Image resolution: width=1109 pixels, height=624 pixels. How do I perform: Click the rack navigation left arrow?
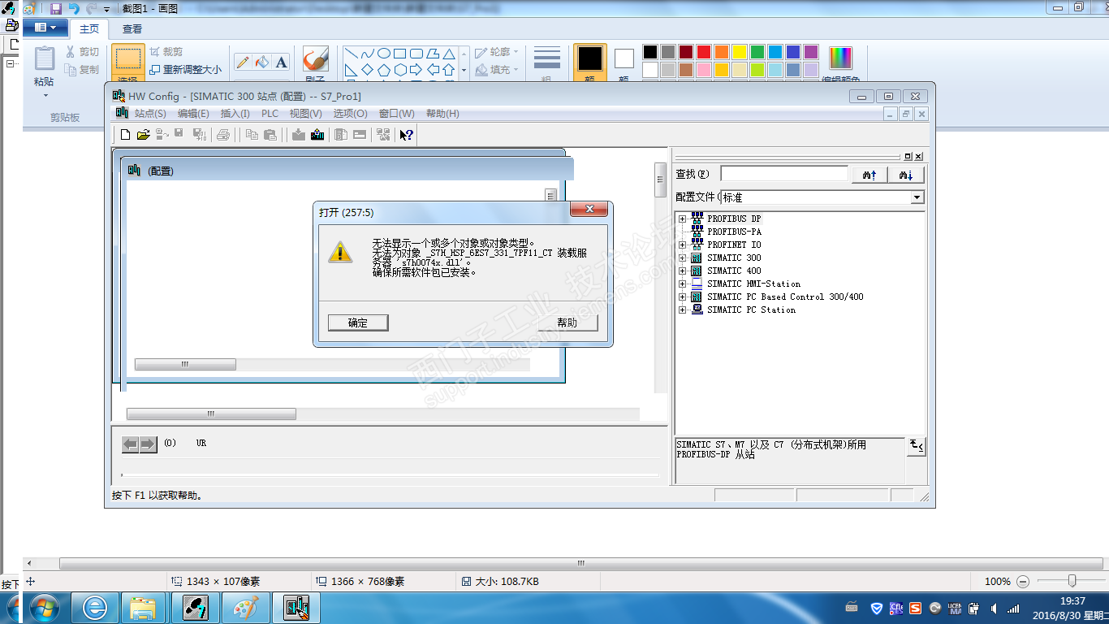click(x=130, y=444)
